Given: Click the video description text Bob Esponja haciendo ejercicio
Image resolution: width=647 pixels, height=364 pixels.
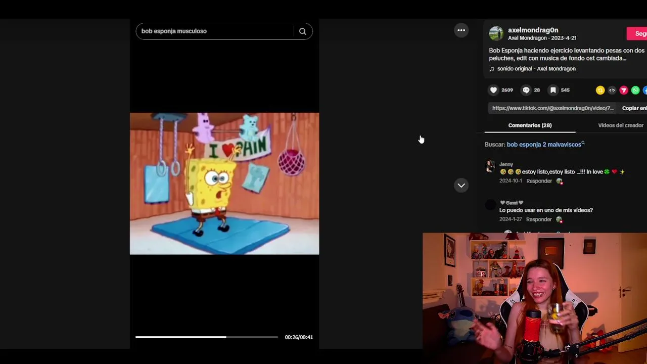Looking at the screenshot, I should [567, 54].
